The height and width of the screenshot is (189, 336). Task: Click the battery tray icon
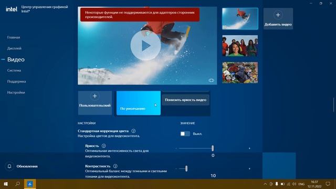click(282, 184)
